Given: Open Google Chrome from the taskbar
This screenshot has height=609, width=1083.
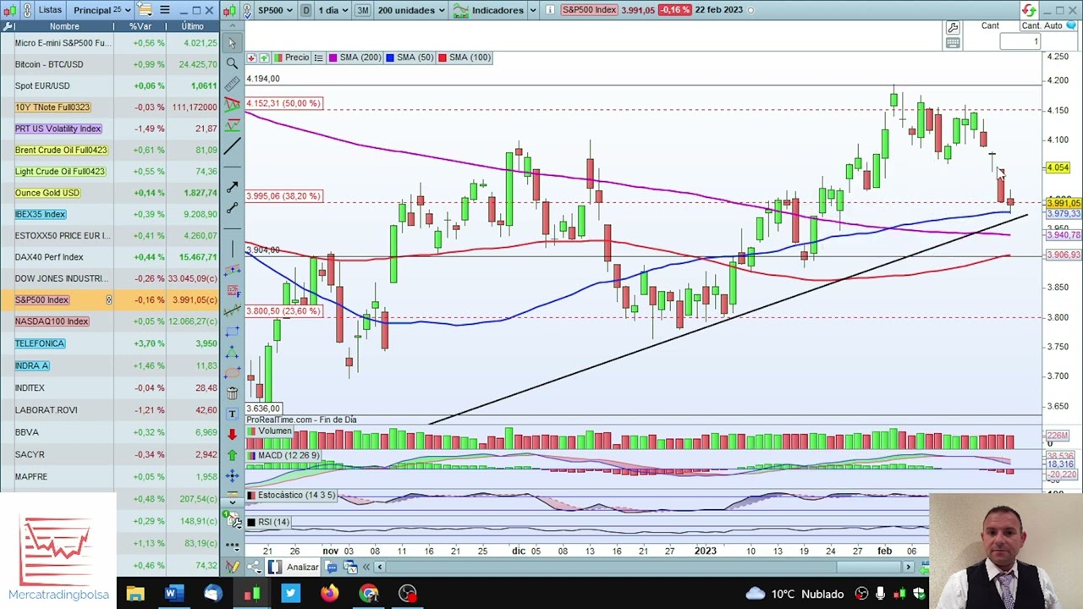Looking at the screenshot, I should [369, 594].
